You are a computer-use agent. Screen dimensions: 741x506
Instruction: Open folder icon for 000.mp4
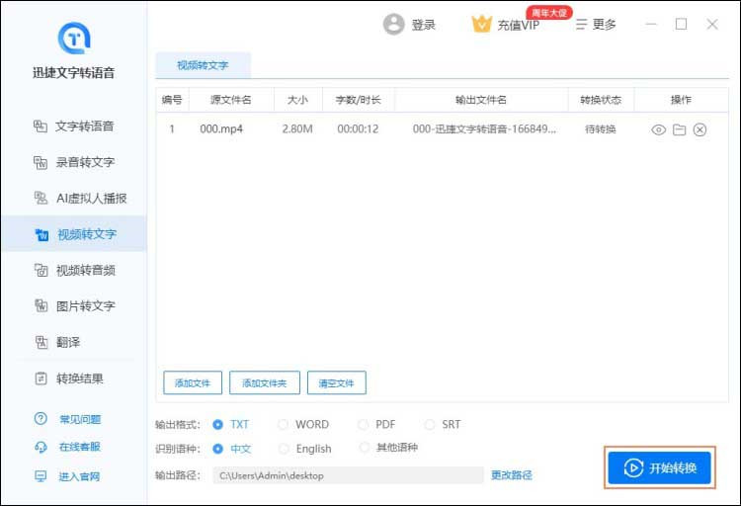click(x=679, y=129)
